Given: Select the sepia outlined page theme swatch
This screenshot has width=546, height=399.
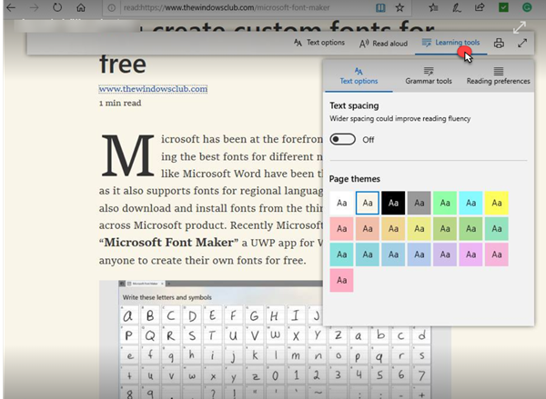Looking at the screenshot, I should tap(368, 203).
